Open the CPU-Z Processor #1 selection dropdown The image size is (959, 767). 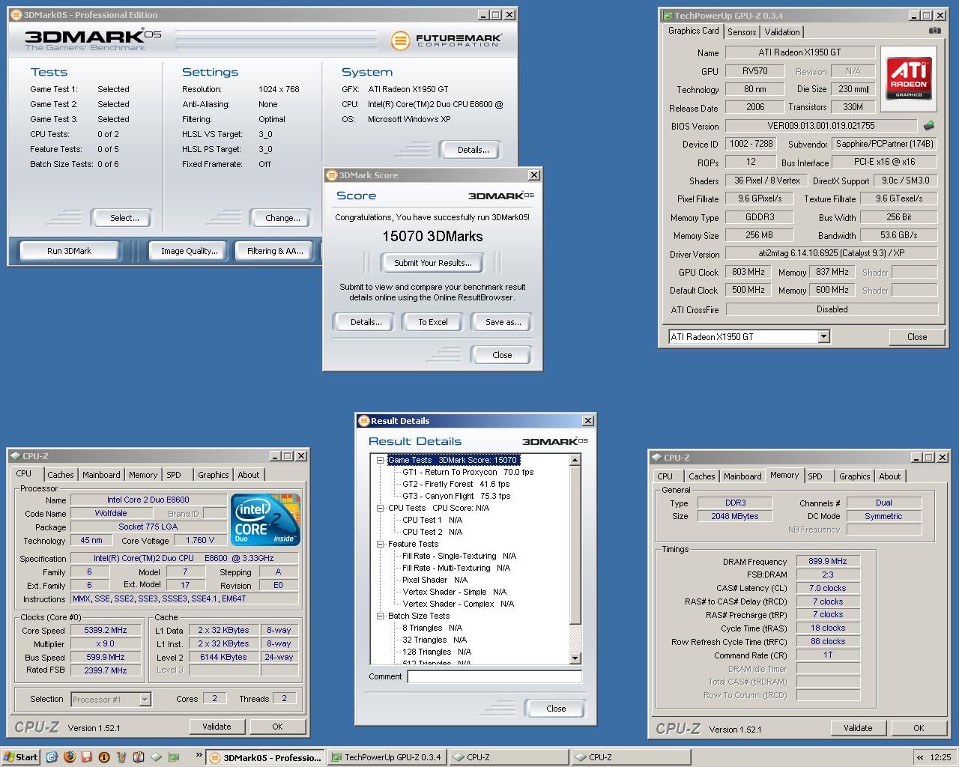pos(145,699)
